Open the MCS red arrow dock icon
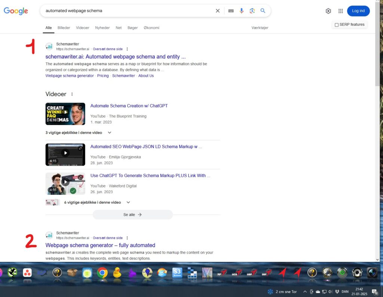Screen dimensions: 383x297 point(237,273)
